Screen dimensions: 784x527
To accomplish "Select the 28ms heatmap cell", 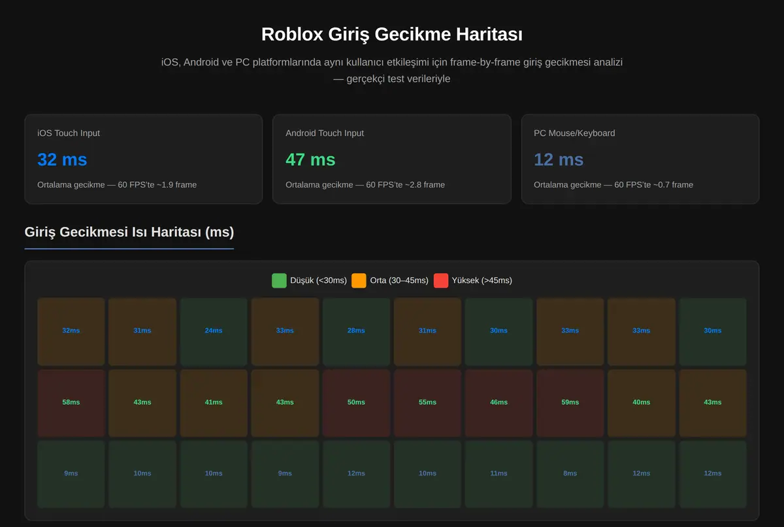I will pyautogui.click(x=356, y=331).
